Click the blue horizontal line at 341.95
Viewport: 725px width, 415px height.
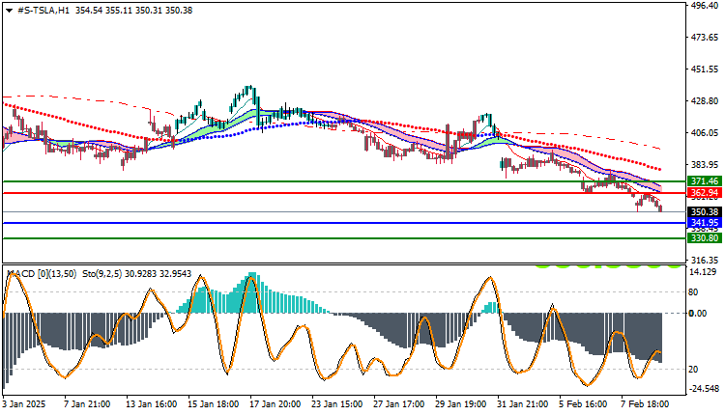343,223
